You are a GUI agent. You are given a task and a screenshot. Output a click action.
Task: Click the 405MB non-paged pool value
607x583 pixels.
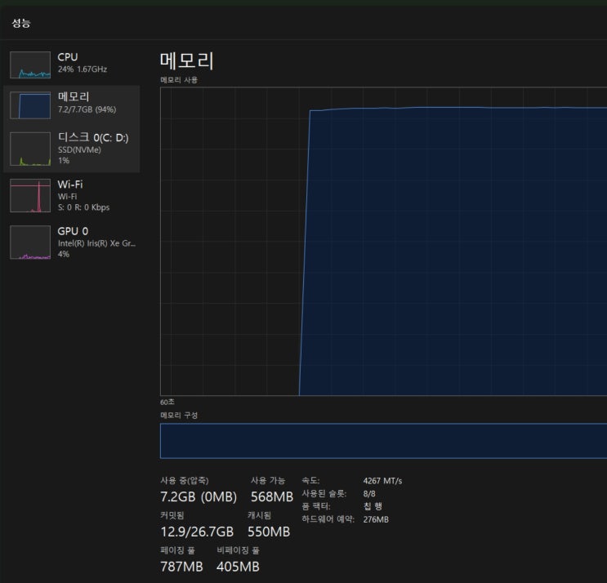click(x=238, y=567)
